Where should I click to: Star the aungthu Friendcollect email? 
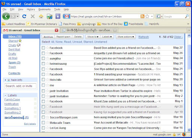click(47, 58)
